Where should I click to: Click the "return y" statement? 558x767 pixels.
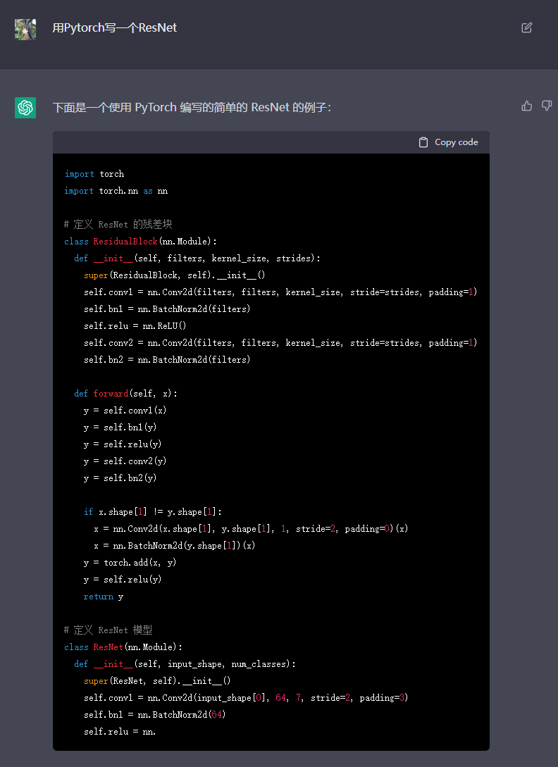pyautogui.click(x=103, y=597)
